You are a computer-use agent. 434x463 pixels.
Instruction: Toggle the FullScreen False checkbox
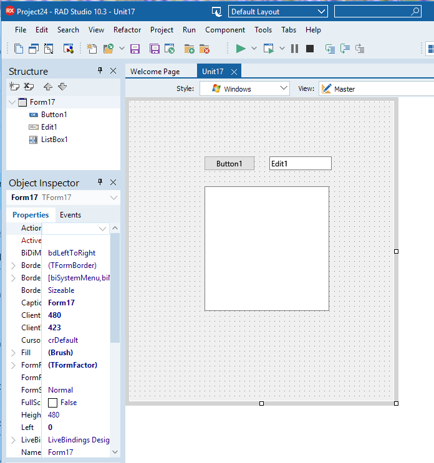pyautogui.click(x=53, y=403)
